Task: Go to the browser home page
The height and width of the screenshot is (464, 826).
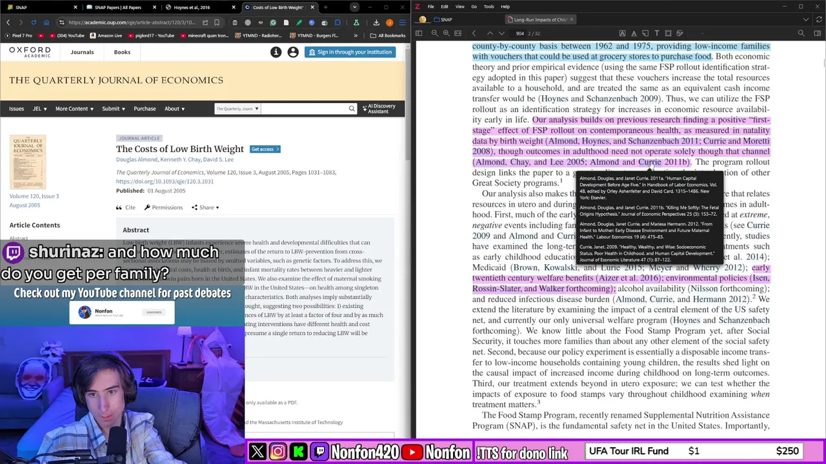Action: click(46, 23)
